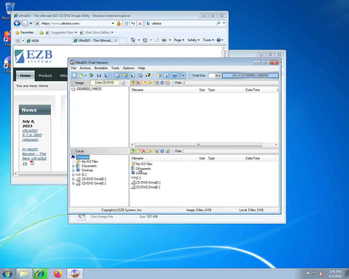The image size is (349, 279).
Task: Click the Up folder icon in image pane toolbar
Action: point(133,83)
